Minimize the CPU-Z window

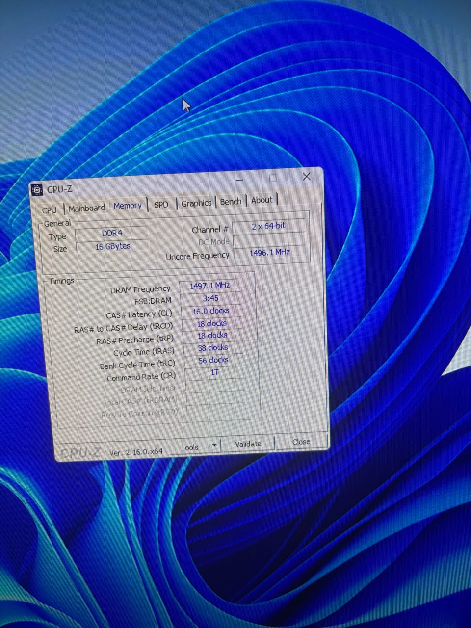coord(239,181)
